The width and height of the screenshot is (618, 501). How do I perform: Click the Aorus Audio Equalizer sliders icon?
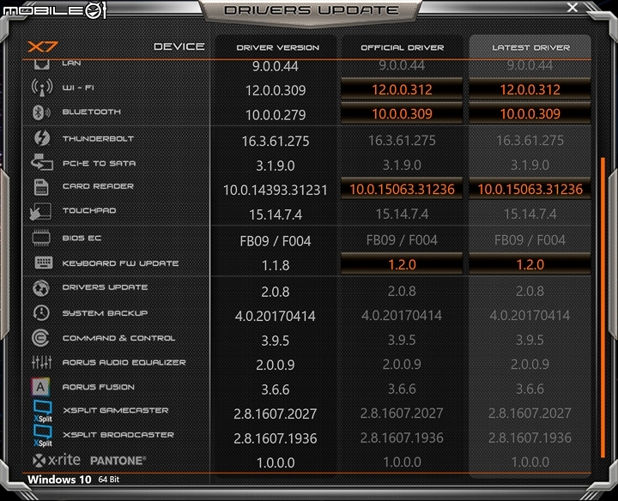tap(42, 362)
